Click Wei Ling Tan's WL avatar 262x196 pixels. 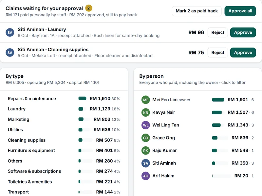tap(145, 125)
